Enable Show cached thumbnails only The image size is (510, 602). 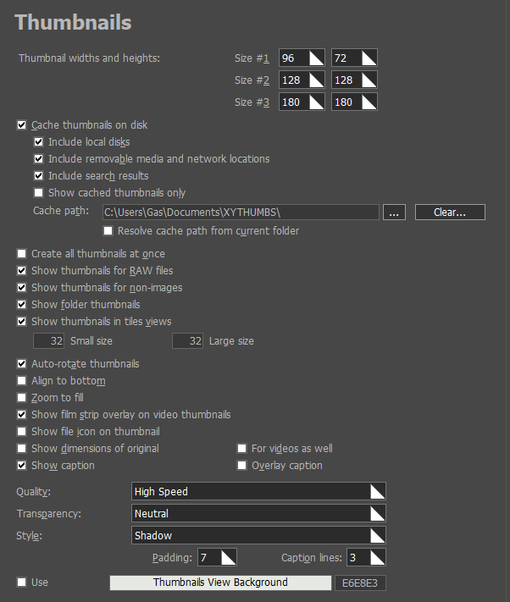pyautogui.click(x=38, y=193)
